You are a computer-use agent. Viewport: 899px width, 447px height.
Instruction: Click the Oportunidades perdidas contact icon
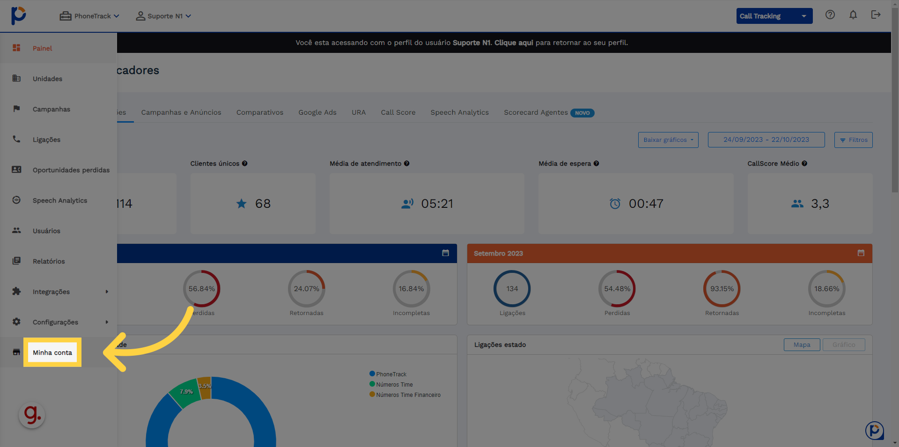16,169
